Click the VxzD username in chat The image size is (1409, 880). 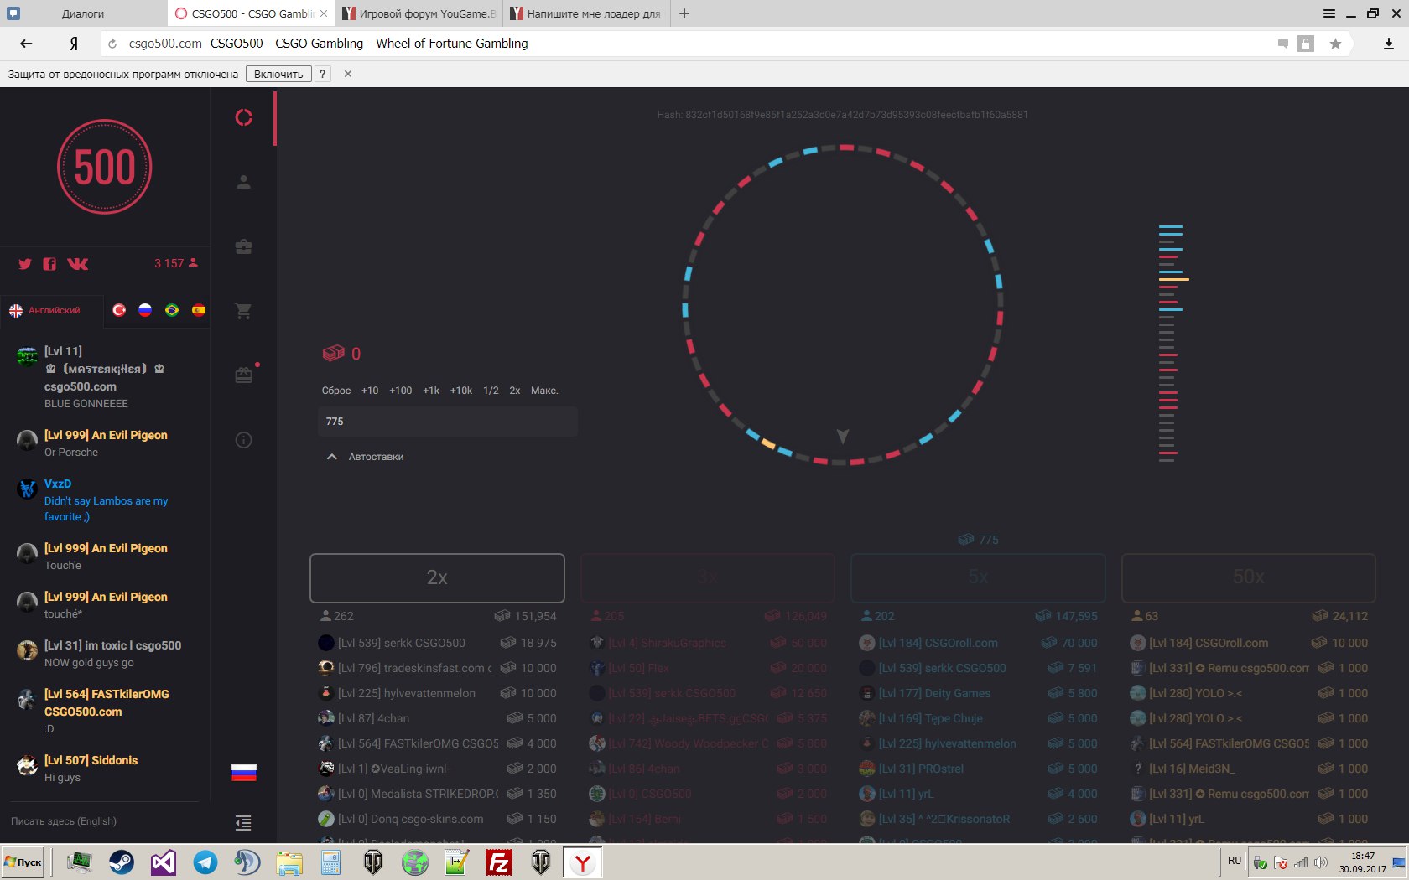click(x=58, y=484)
